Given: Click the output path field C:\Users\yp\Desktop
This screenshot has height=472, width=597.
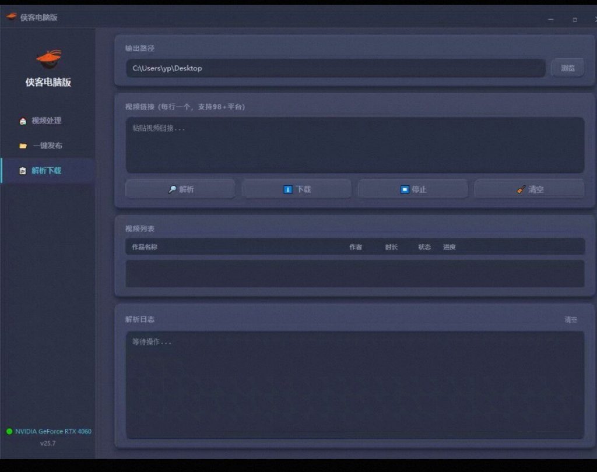Looking at the screenshot, I should click(335, 68).
